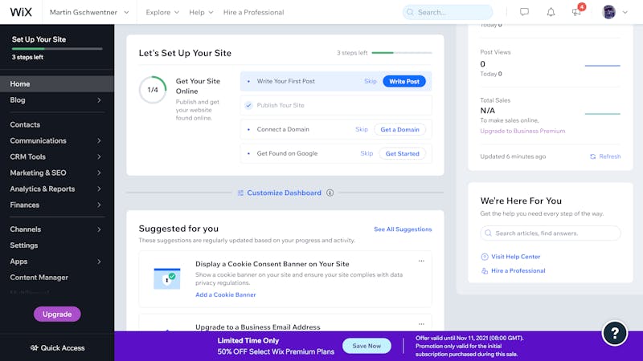Click the Visit Help Center link
Viewport: 643px width, 361px height.
[x=515, y=257]
